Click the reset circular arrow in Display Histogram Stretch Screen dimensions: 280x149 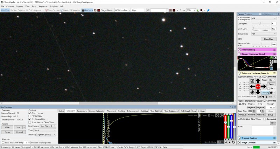click(x=271, y=65)
